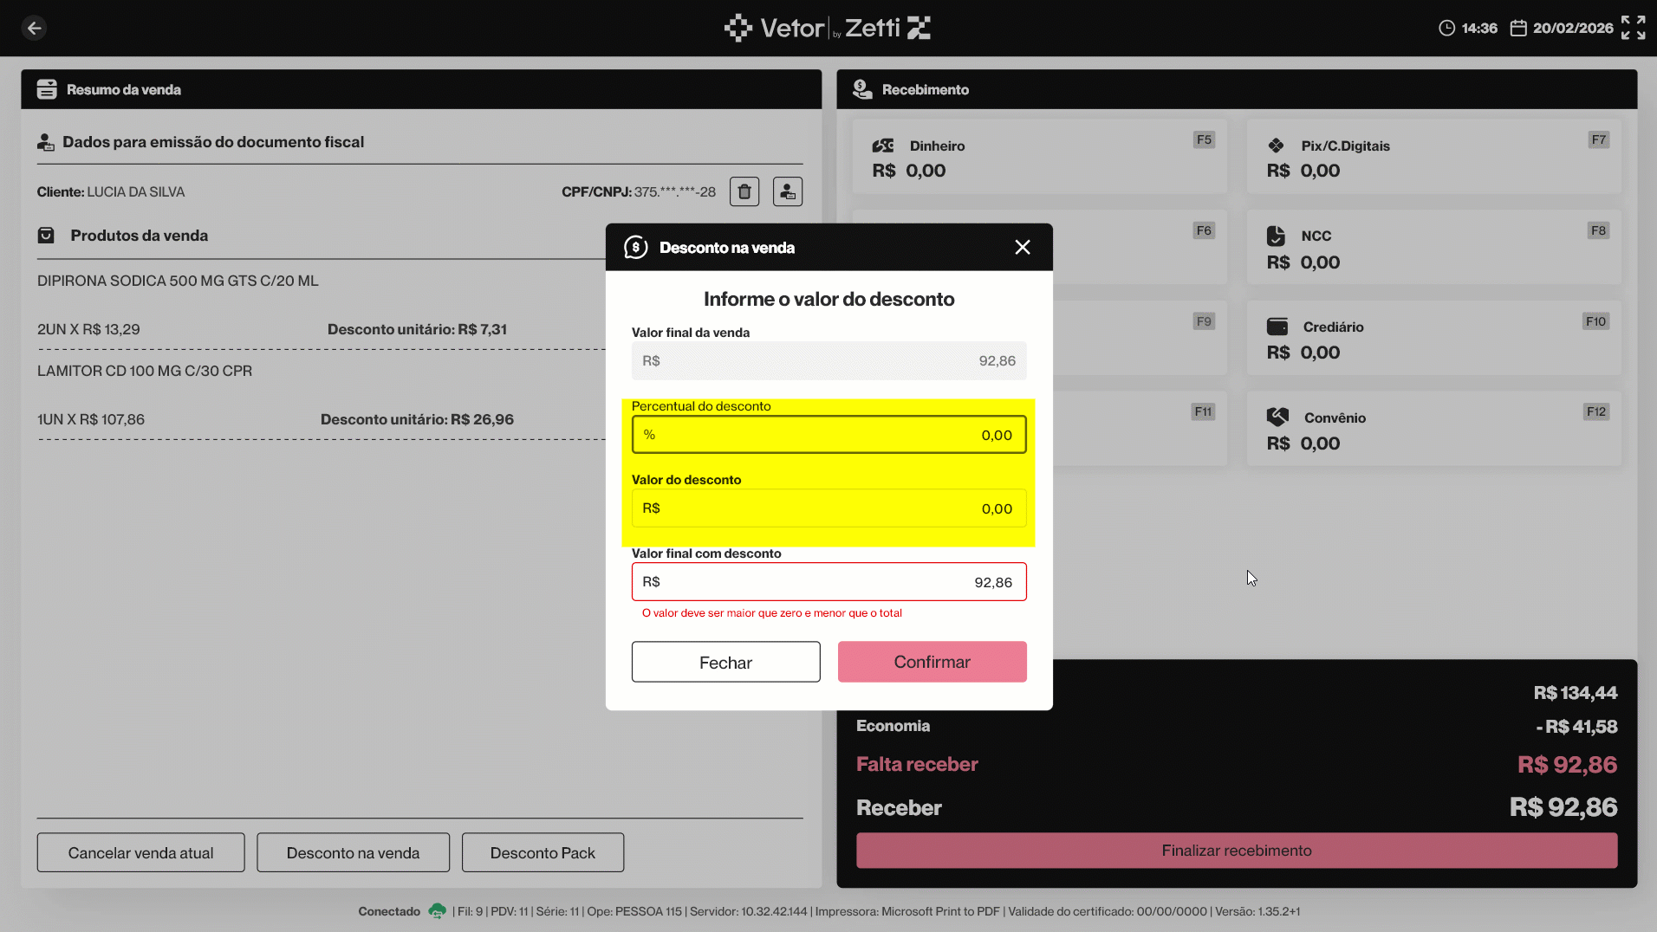Viewport: 1657px width, 932px height.
Task: Select Crediário payment option
Action: click(x=1433, y=339)
